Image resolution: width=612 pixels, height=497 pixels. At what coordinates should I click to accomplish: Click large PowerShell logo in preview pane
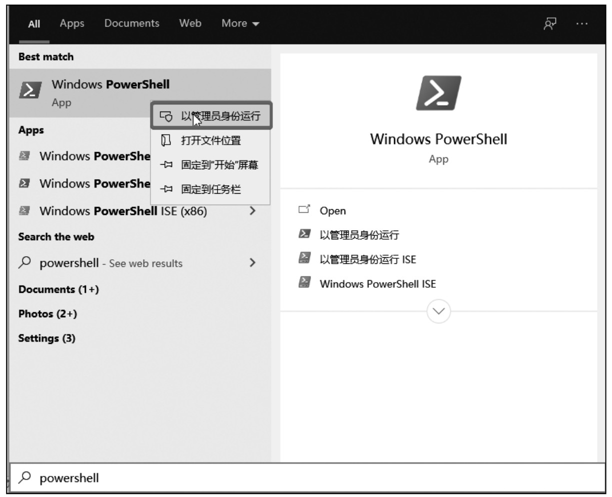438,94
